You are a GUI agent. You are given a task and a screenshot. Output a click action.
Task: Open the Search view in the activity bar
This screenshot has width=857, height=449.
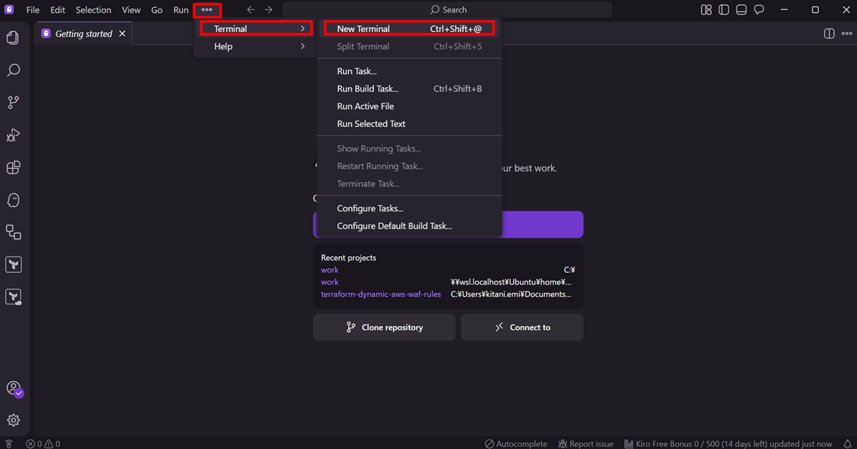click(x=13, y=70)
